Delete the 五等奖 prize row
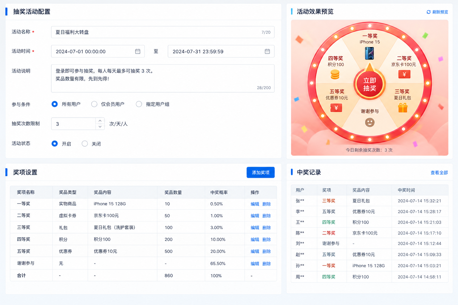The image size is (458, 305). pos(267,251)
